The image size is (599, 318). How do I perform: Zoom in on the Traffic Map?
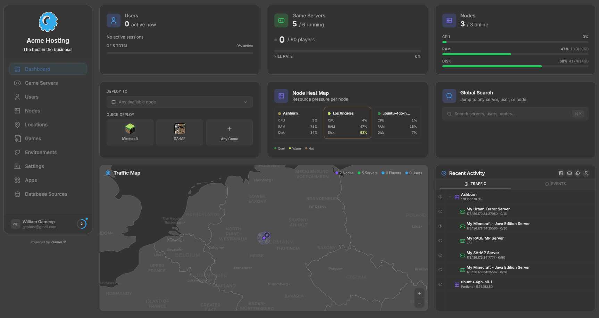[419, 293]
